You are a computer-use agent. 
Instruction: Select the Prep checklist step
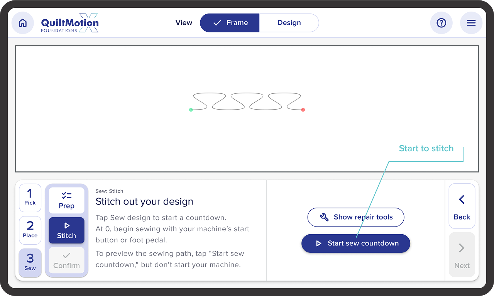click(66, 201)
